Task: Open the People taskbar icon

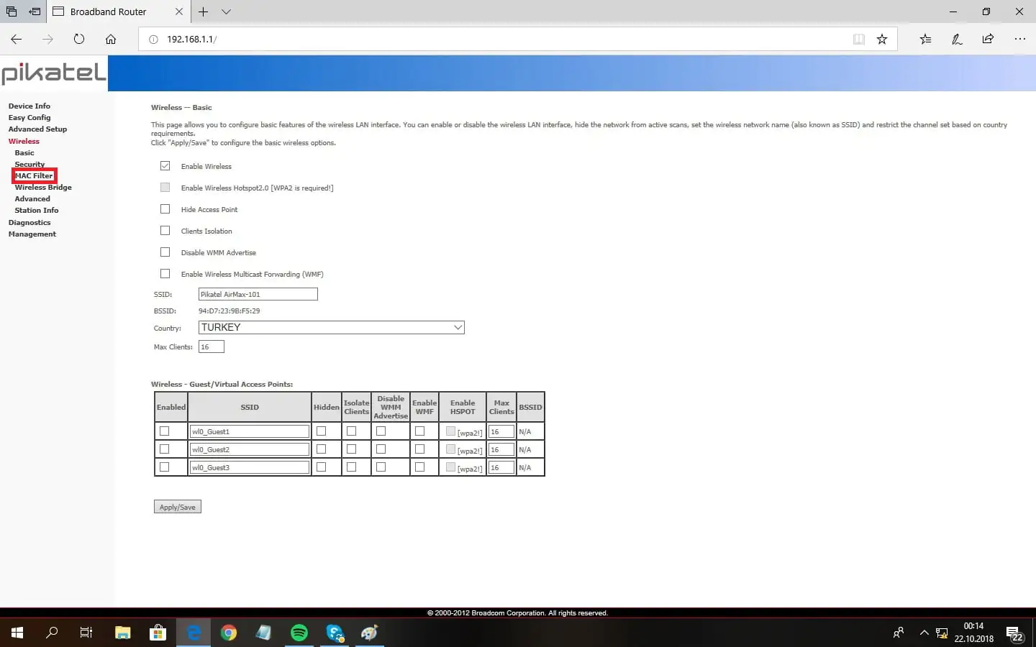Action: point(899,633)
